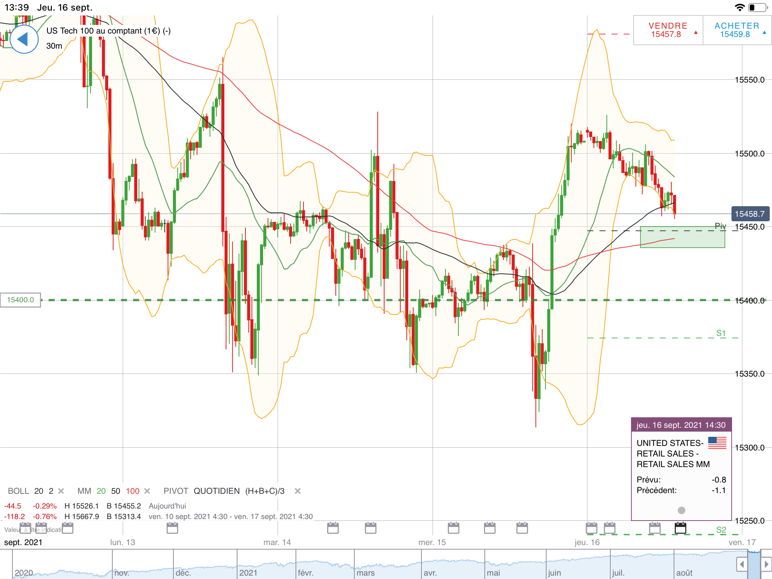
Task: Open the highlighted black calendar event icon
Action: pyautogui.click(x=680, y=528)
